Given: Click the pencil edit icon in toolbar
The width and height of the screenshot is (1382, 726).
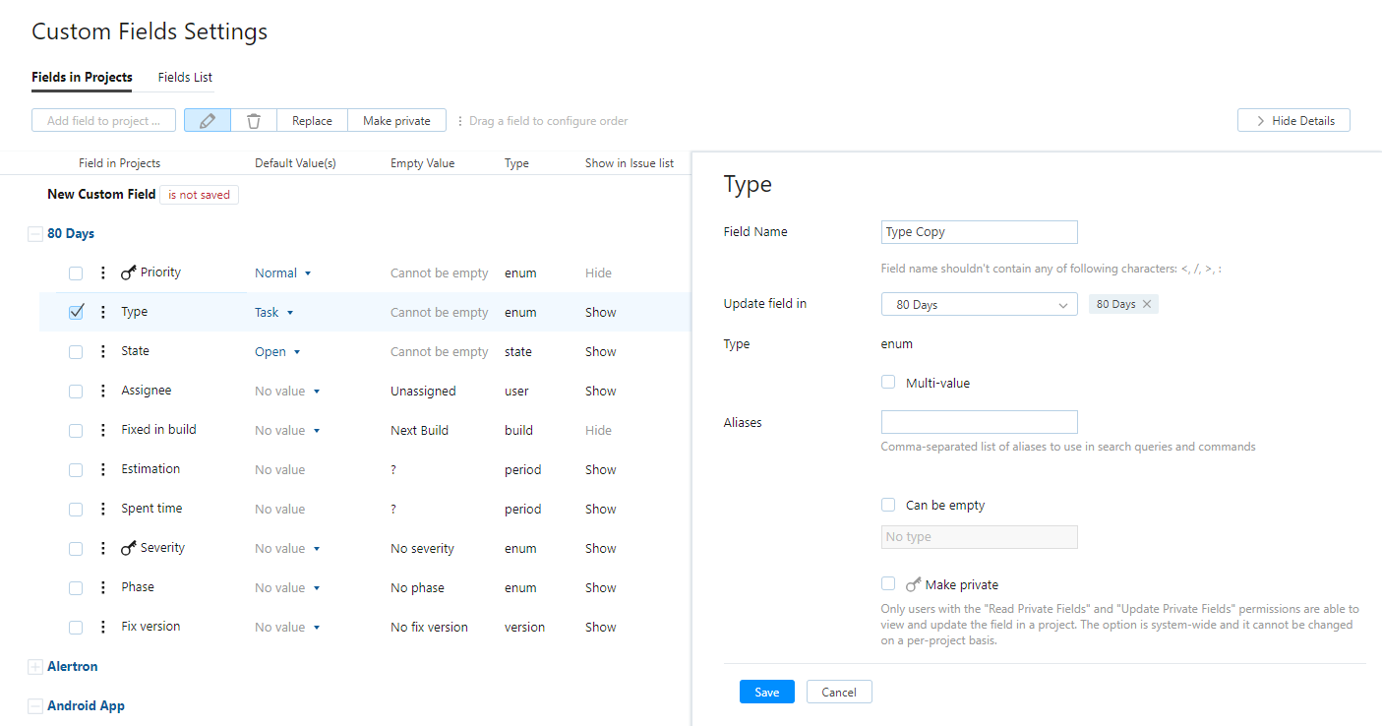Looking at the screenshot, I should [x=207, y=121].
